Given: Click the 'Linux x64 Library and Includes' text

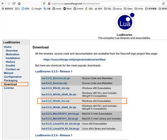Looking at the screenshot, I should pyautogui.click(x=99, y=128).
